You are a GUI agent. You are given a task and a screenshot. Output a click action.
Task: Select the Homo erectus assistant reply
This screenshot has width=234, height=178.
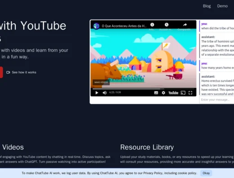(217, 85)
